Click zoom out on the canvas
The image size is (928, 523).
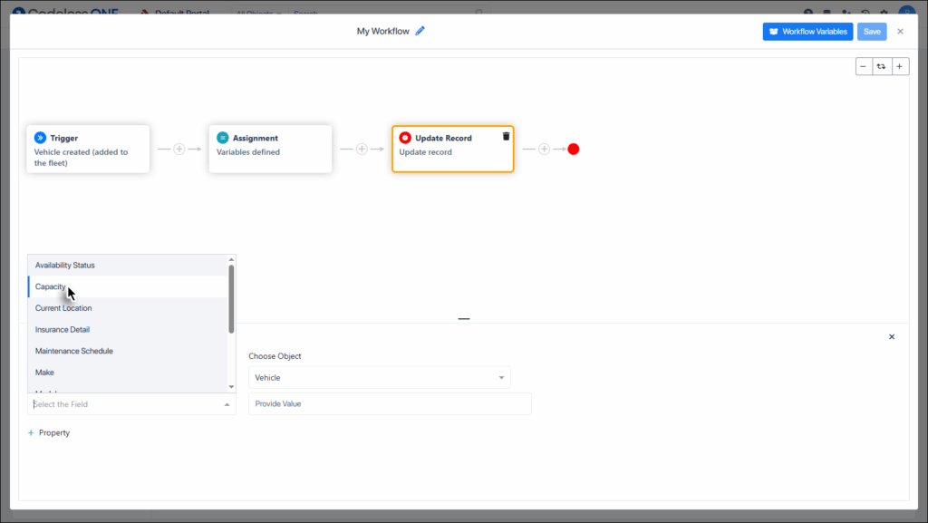coord(863,65)
